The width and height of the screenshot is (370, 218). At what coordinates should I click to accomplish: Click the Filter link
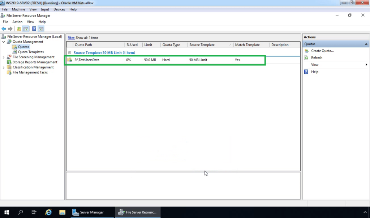click(71, 38)
